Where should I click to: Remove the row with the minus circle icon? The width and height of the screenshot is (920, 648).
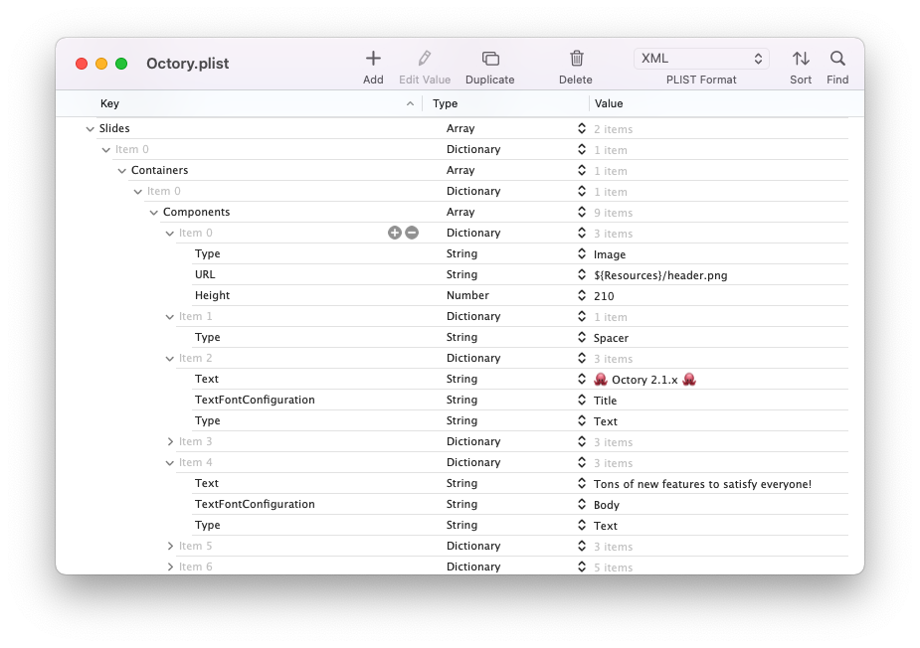coord(412,233)
